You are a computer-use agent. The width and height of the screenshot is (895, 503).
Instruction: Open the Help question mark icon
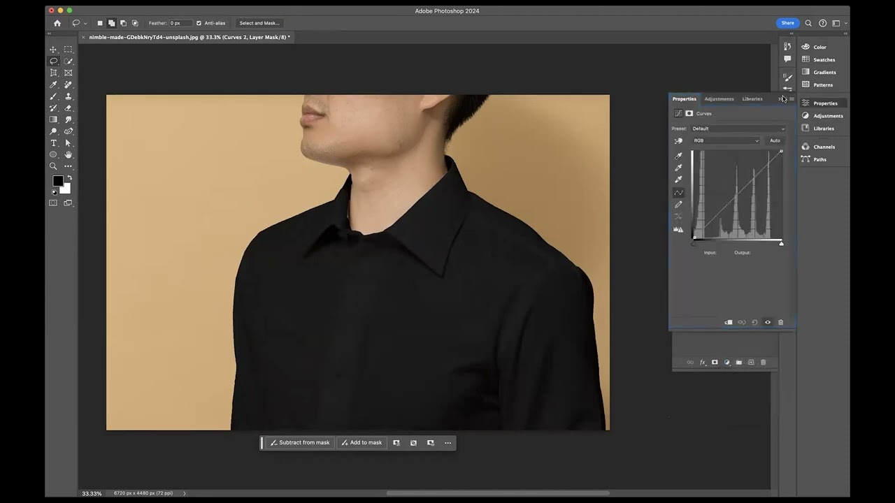point(822,23)
